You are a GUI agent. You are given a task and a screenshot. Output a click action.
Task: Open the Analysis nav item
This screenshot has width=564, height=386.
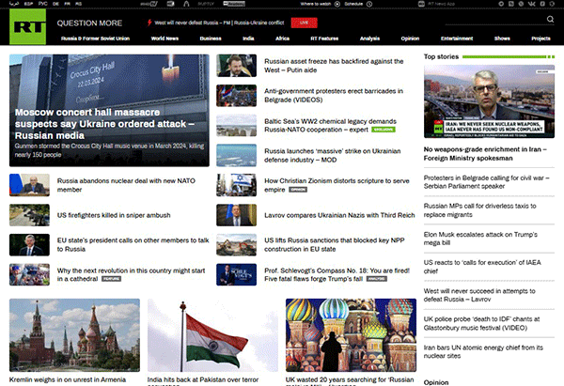[x=369, y=39]
